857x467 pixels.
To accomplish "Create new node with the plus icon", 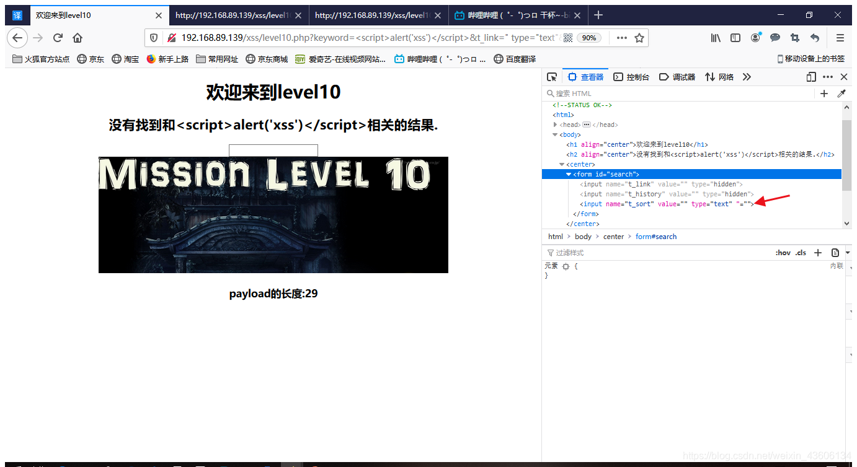I will click(x=824, y=93).
